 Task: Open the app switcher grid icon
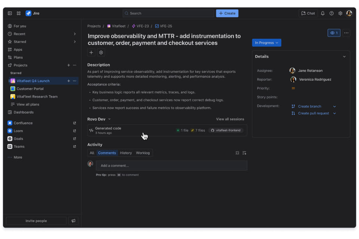pos(19,13)
